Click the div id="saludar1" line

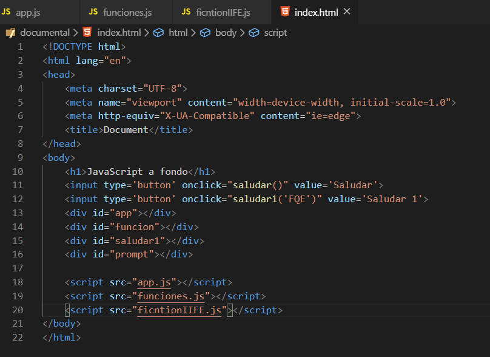tap(135, 240)
